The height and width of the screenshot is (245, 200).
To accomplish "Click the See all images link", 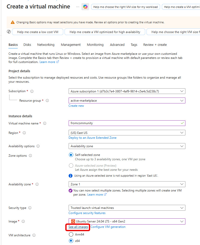I will coord(78,227).
